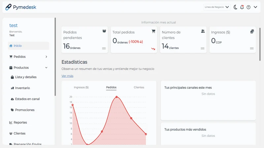
Task: Expand Pedidos chevron arrow
Action: 46,57
